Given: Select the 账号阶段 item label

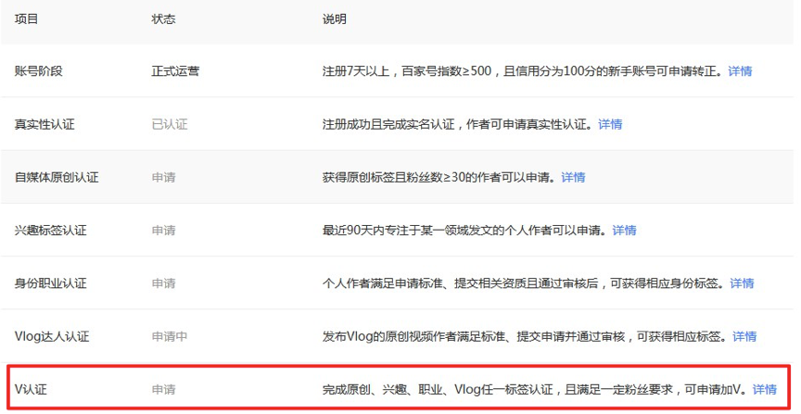Looking at the screenshot, I should tap(38, 71).
